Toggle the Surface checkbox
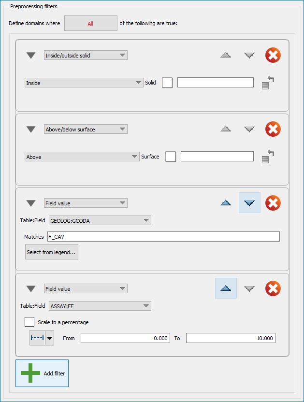Viewport: 304px width, 402px height. (x=171, y=157)
